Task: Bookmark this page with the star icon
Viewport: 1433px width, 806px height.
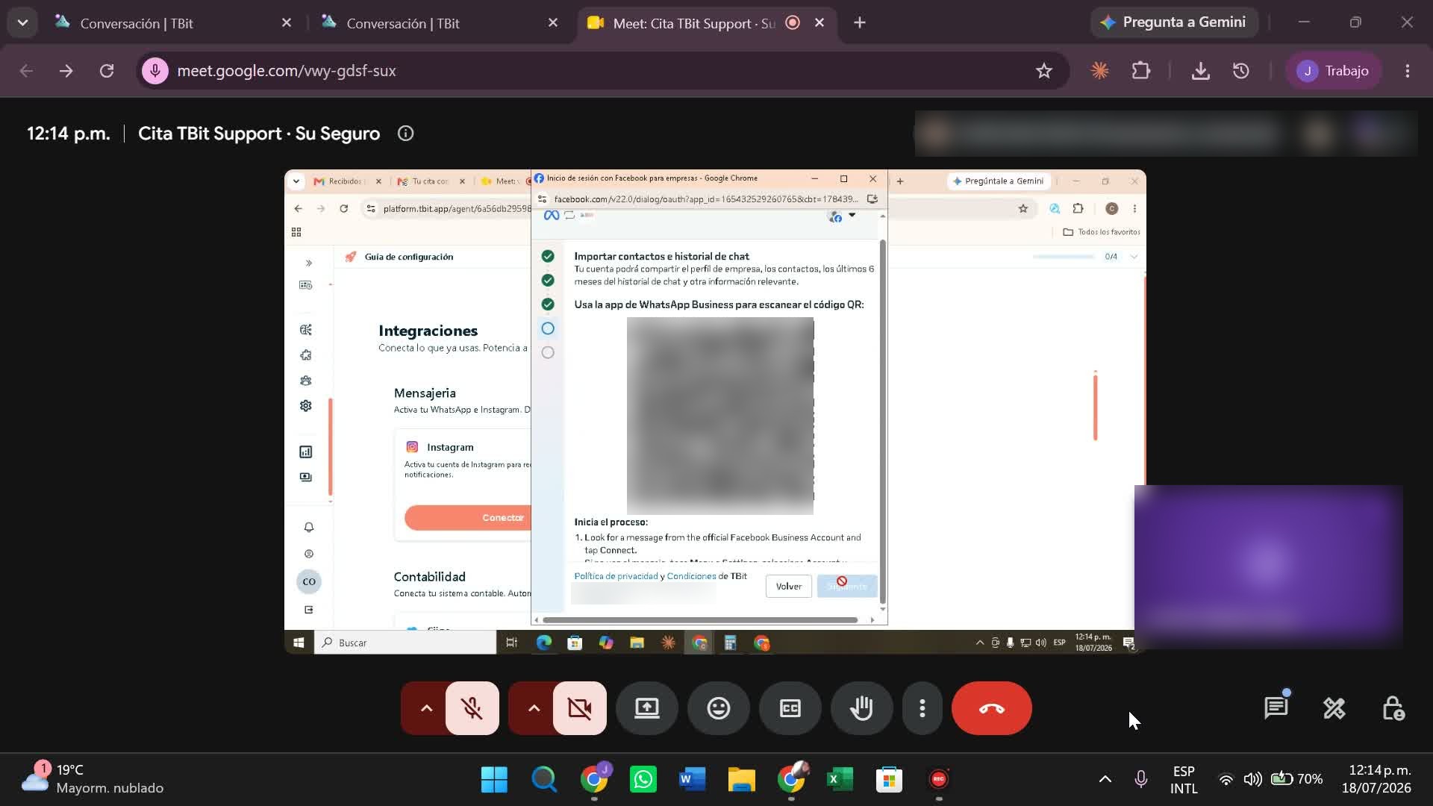Action: click(1043, 71)
